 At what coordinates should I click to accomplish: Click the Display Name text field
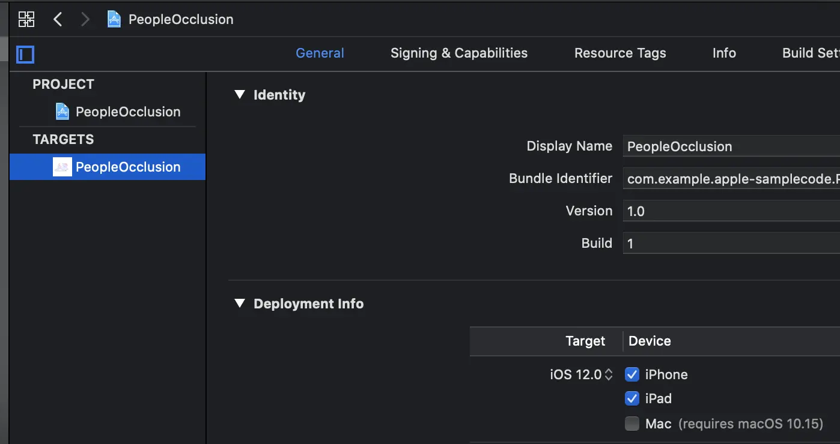[x=731, y=146]
